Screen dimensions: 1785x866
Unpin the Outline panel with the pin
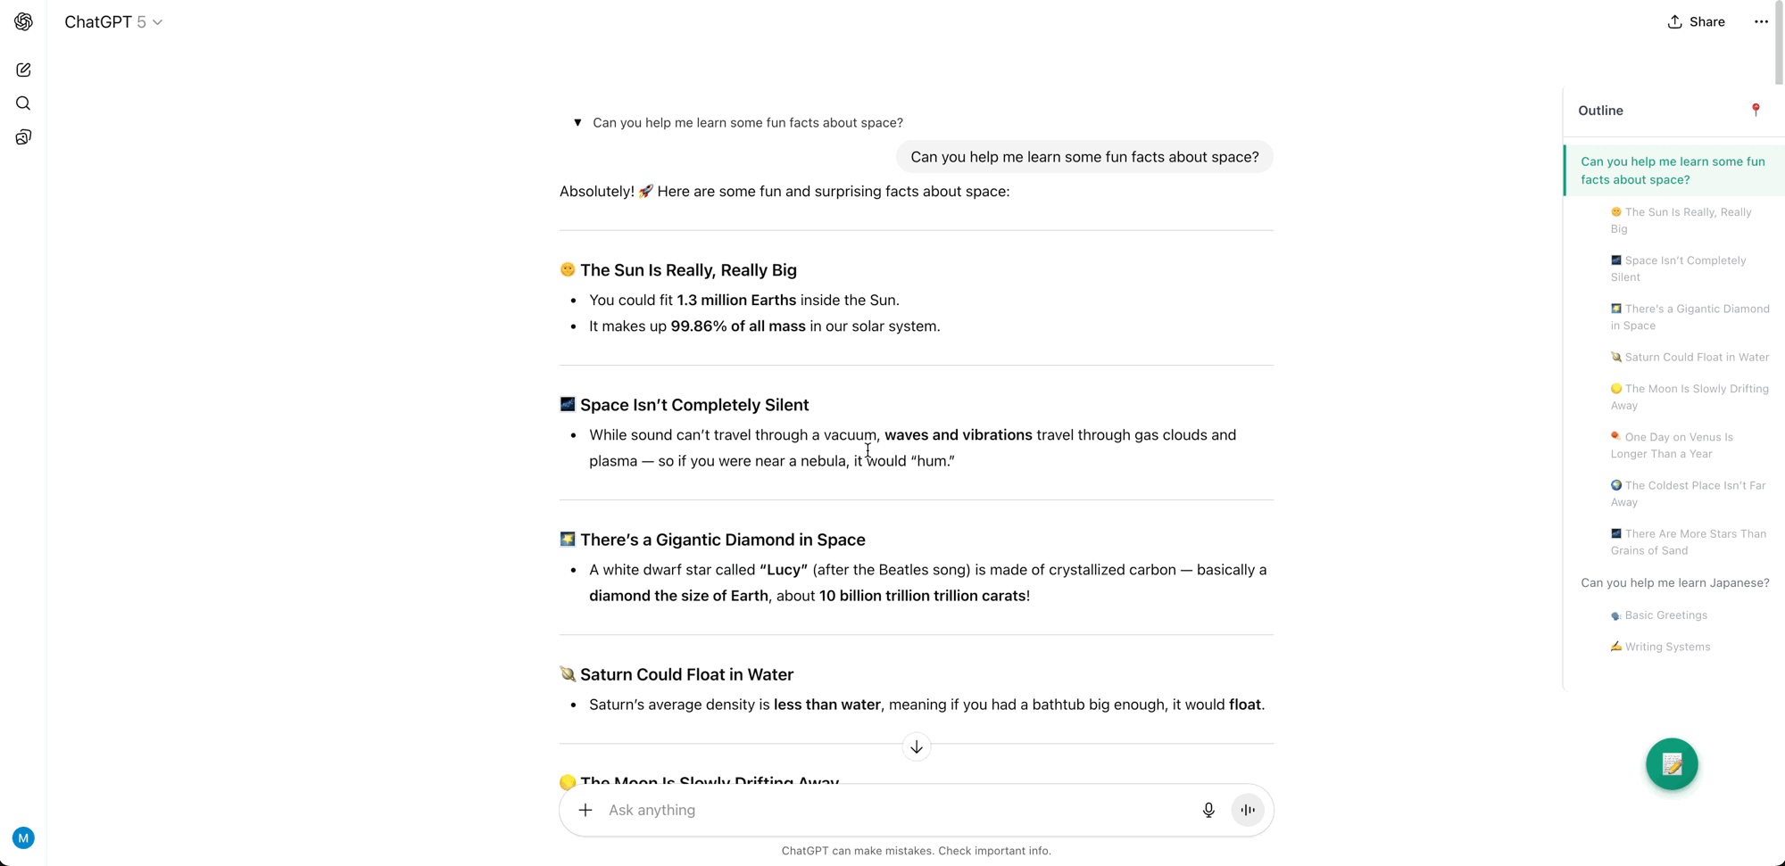1755,110
